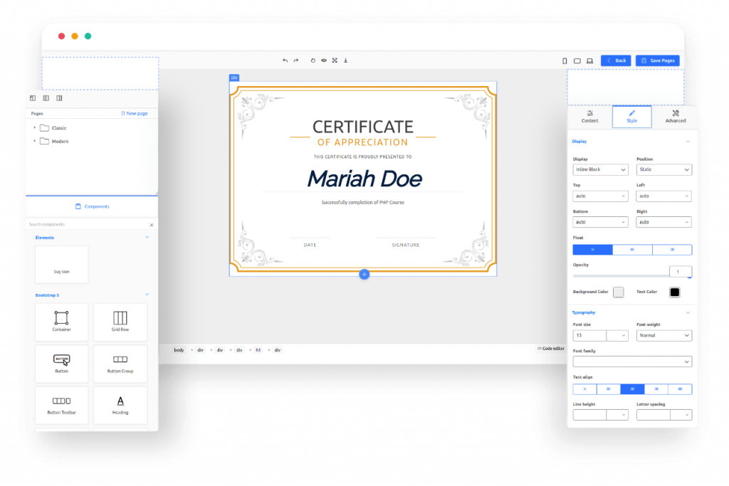The width and height of the screenshot is (729, 486).
Task: Switch to mobile device view
Action: tap(565, 60)
